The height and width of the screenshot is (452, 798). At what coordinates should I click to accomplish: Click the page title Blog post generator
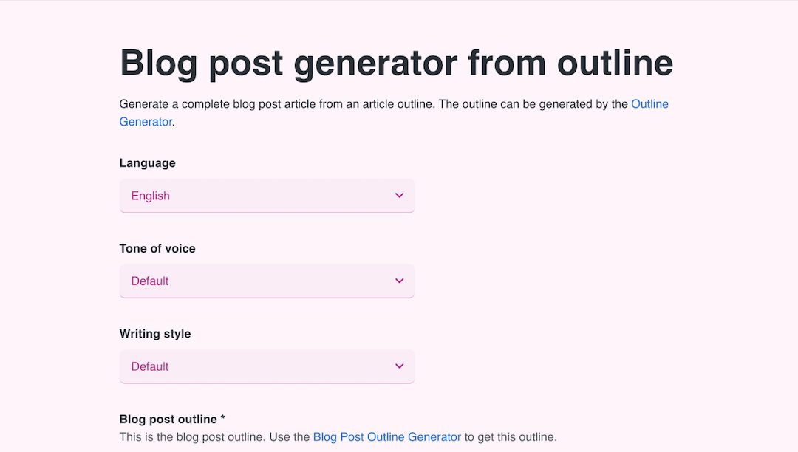click(396, 63)
